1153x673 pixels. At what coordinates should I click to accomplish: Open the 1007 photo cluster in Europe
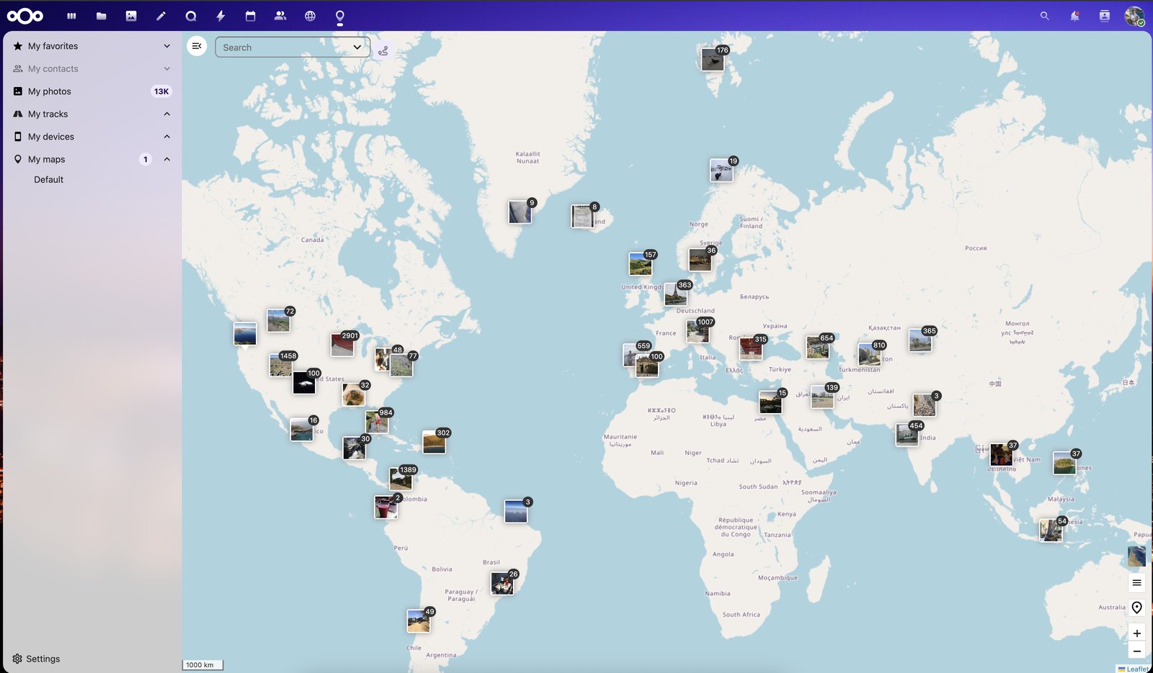click(x=698, y=331)
